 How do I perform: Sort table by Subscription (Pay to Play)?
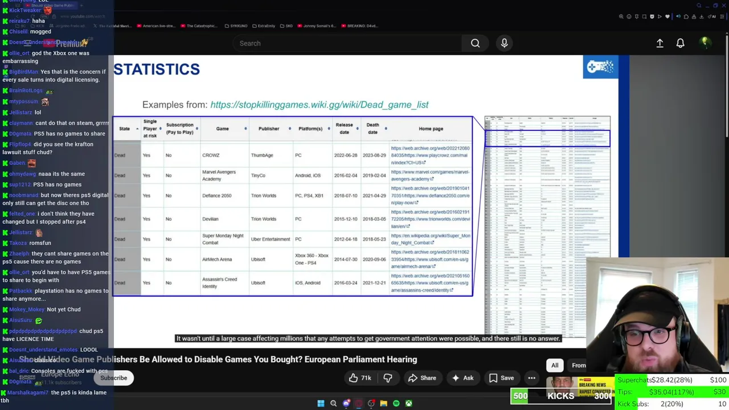[181, 129]
